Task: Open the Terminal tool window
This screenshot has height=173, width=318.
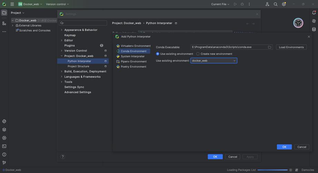Action: pyautogui.click(x=4, y=146)
